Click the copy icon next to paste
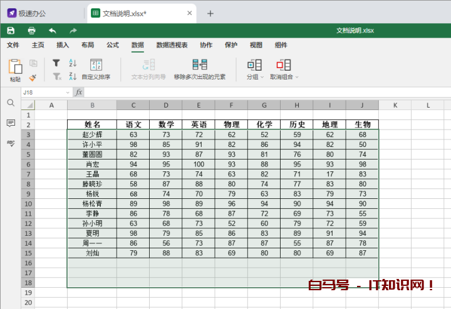451x309 pixels. [x=33, y=63]
